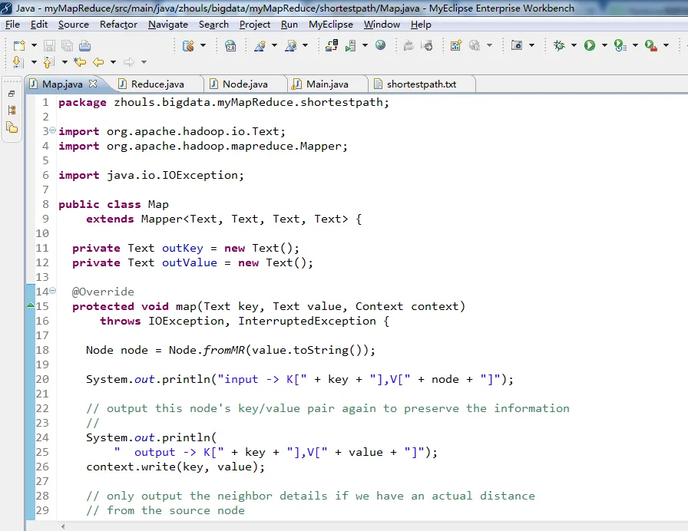Collapse the imports fold on line 3
The height and width of the screenshot is (531, 688).
pyautogui.click(x=53, y=130)
